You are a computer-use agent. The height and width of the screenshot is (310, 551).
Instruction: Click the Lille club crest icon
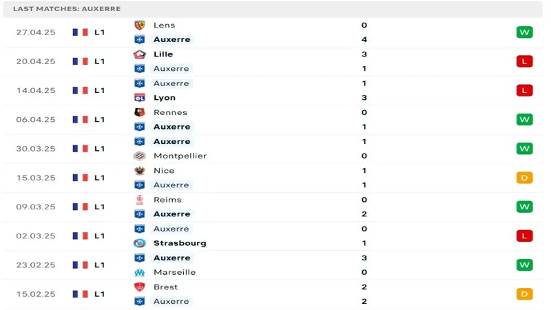pos(139,54)
